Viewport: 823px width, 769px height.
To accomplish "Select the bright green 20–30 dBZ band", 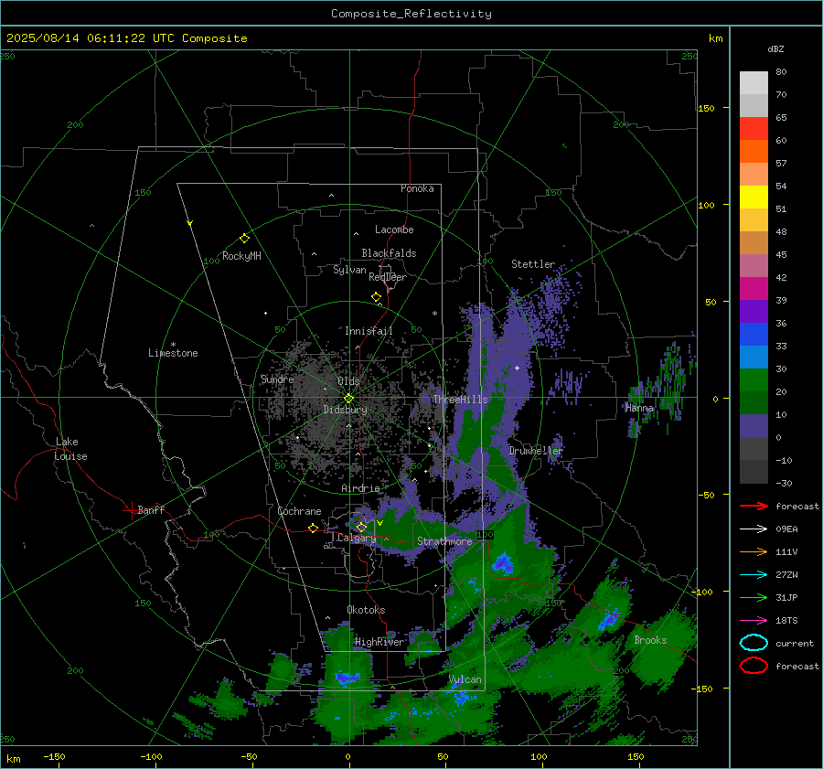I will [x=754, y=380].
